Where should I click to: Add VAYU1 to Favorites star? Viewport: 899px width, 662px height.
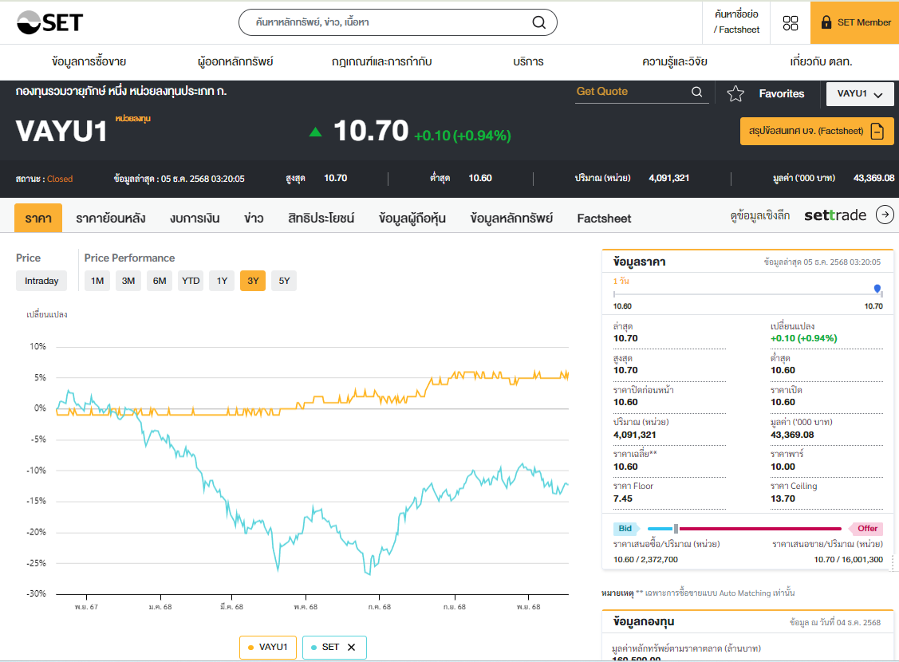point(735,94)
